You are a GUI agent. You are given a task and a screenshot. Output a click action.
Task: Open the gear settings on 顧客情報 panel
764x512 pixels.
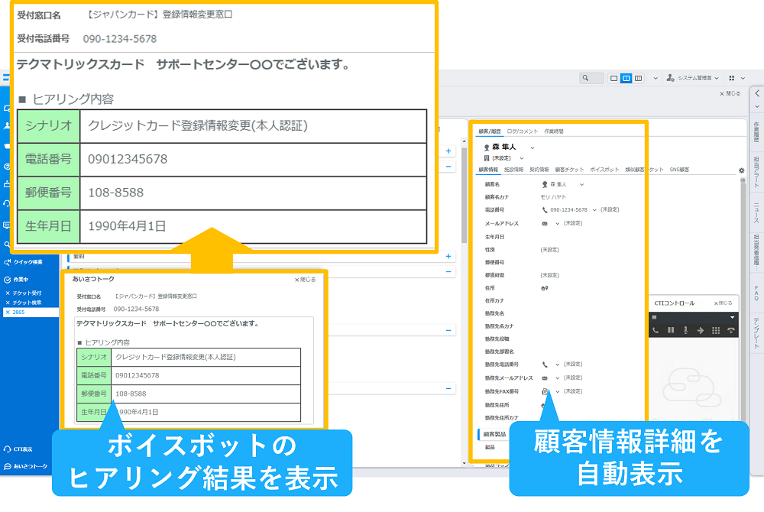(743, 170)
